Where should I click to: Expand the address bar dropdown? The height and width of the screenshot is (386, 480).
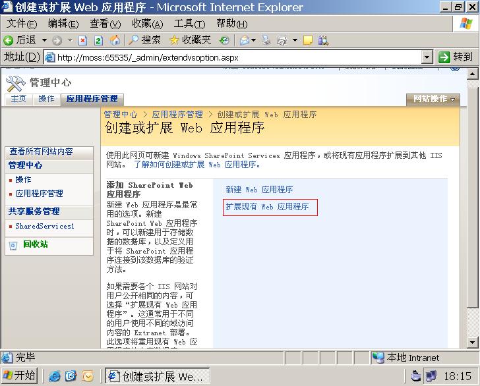tap(427, 57)
